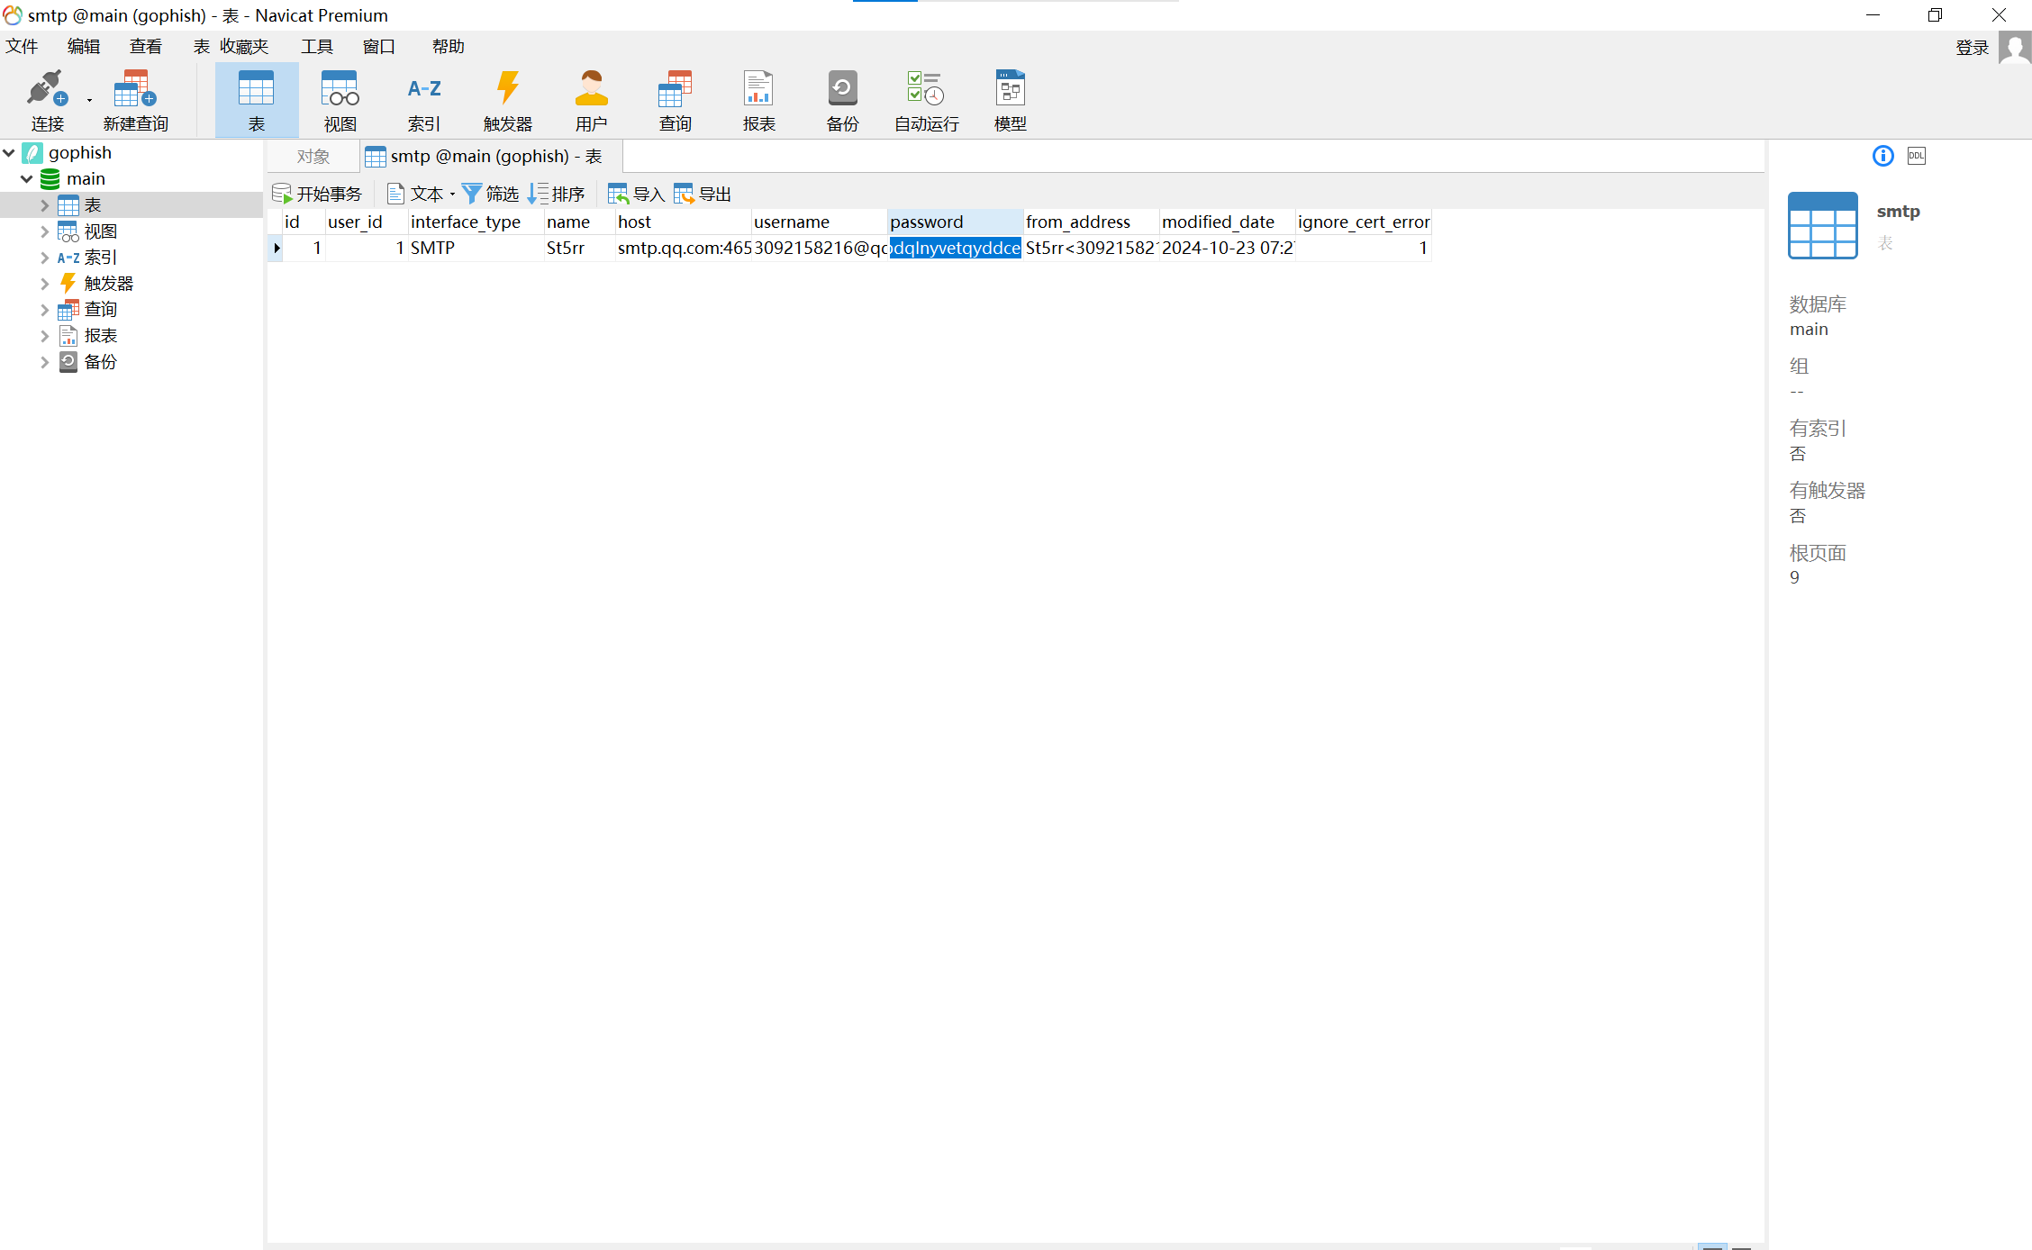Open the File (文件) menu
This screenshot has width=2032, height=1250.
[x=22, y=46]
